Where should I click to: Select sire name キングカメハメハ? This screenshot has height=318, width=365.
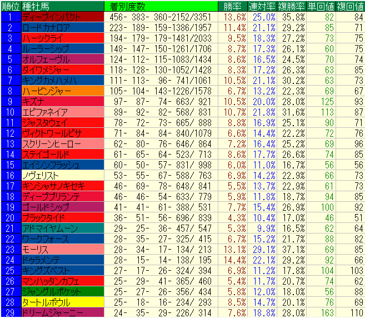click(63, 81)
